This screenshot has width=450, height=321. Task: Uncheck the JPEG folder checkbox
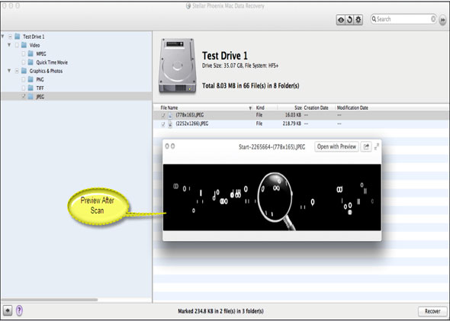coord(24,97)
